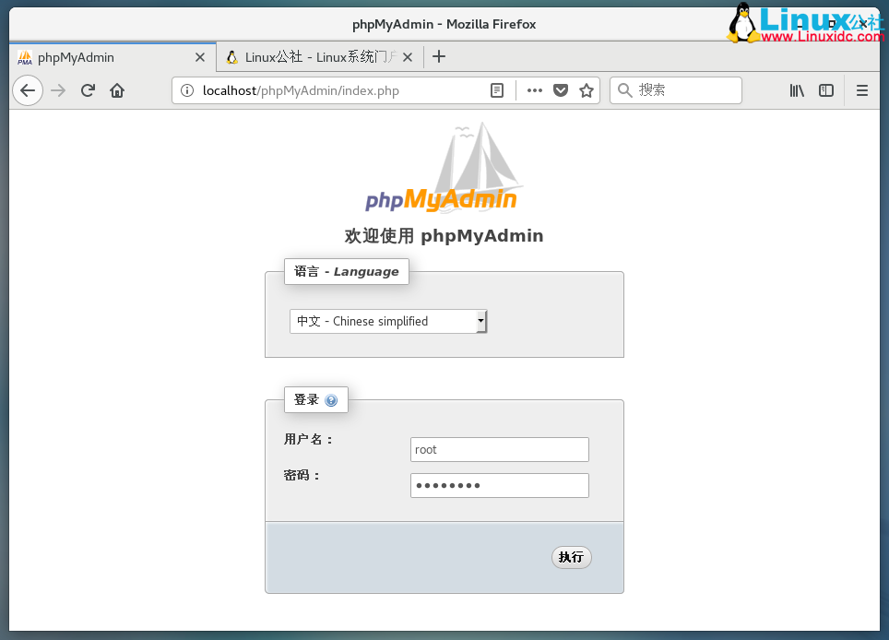Focus the 搜索 search box

(x=682, y=90)
